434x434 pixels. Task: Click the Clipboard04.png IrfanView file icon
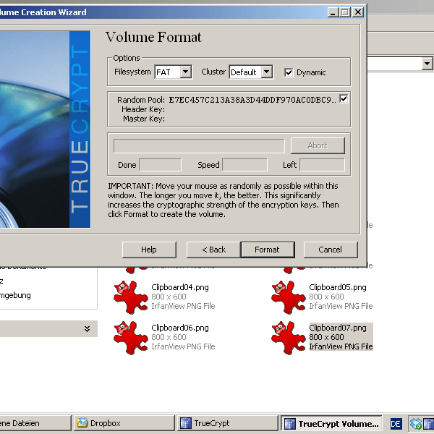coord(131,297)
